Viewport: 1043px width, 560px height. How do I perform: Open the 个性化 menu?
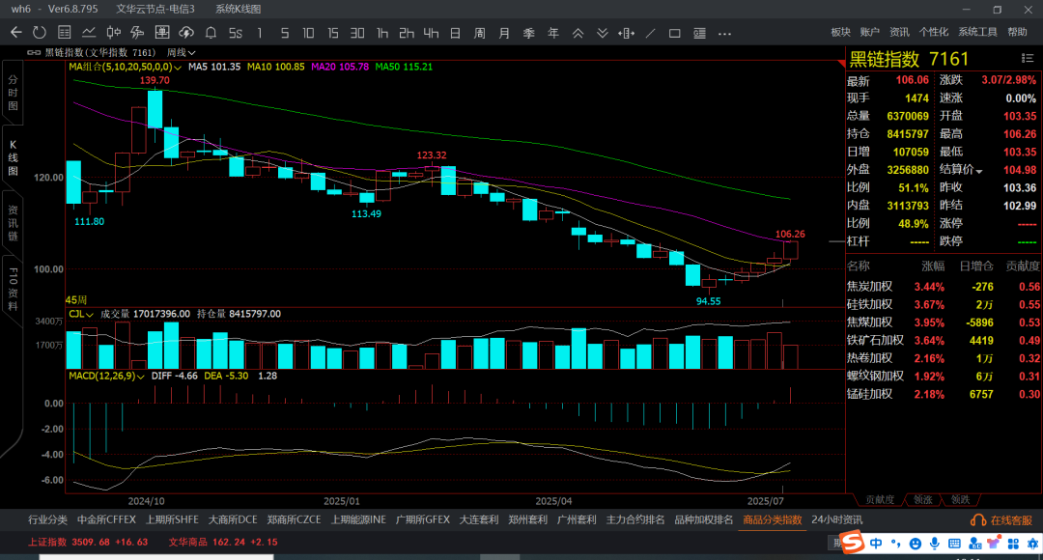(x=934, y=32)
